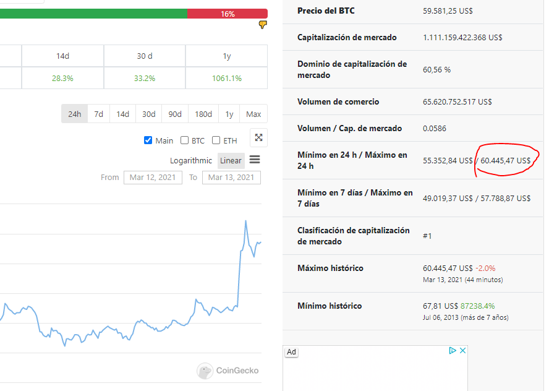Show the Max time range
This screenshot has height=391, width=549.
coord(253,114)
